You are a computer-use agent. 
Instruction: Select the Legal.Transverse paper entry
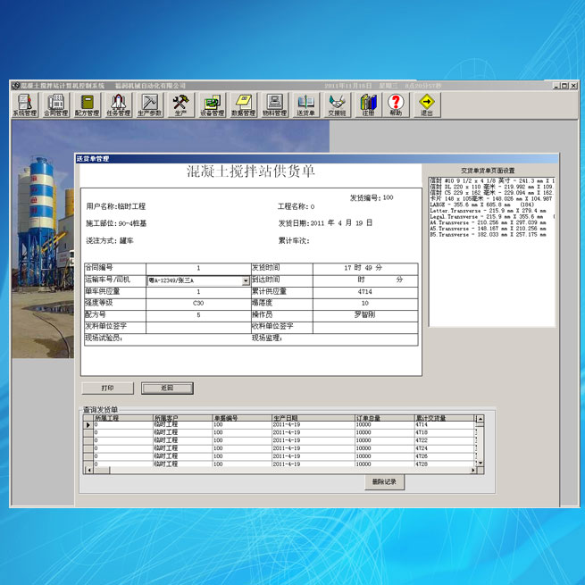point(492,217)
